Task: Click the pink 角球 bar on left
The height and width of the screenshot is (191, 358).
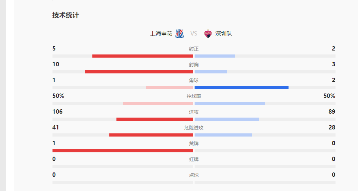Action: click(169, 88)
